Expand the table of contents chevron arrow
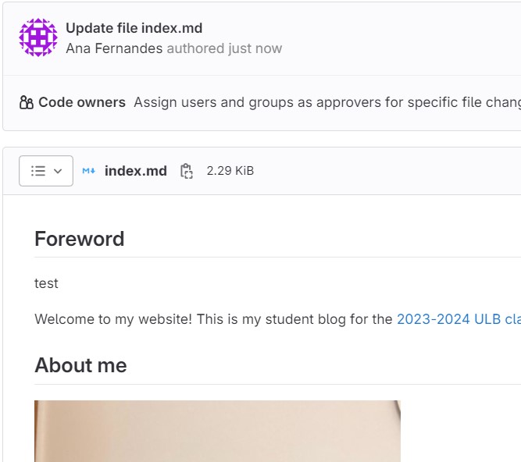The width and height of the screenshot is (521, 462). point(58,171)
